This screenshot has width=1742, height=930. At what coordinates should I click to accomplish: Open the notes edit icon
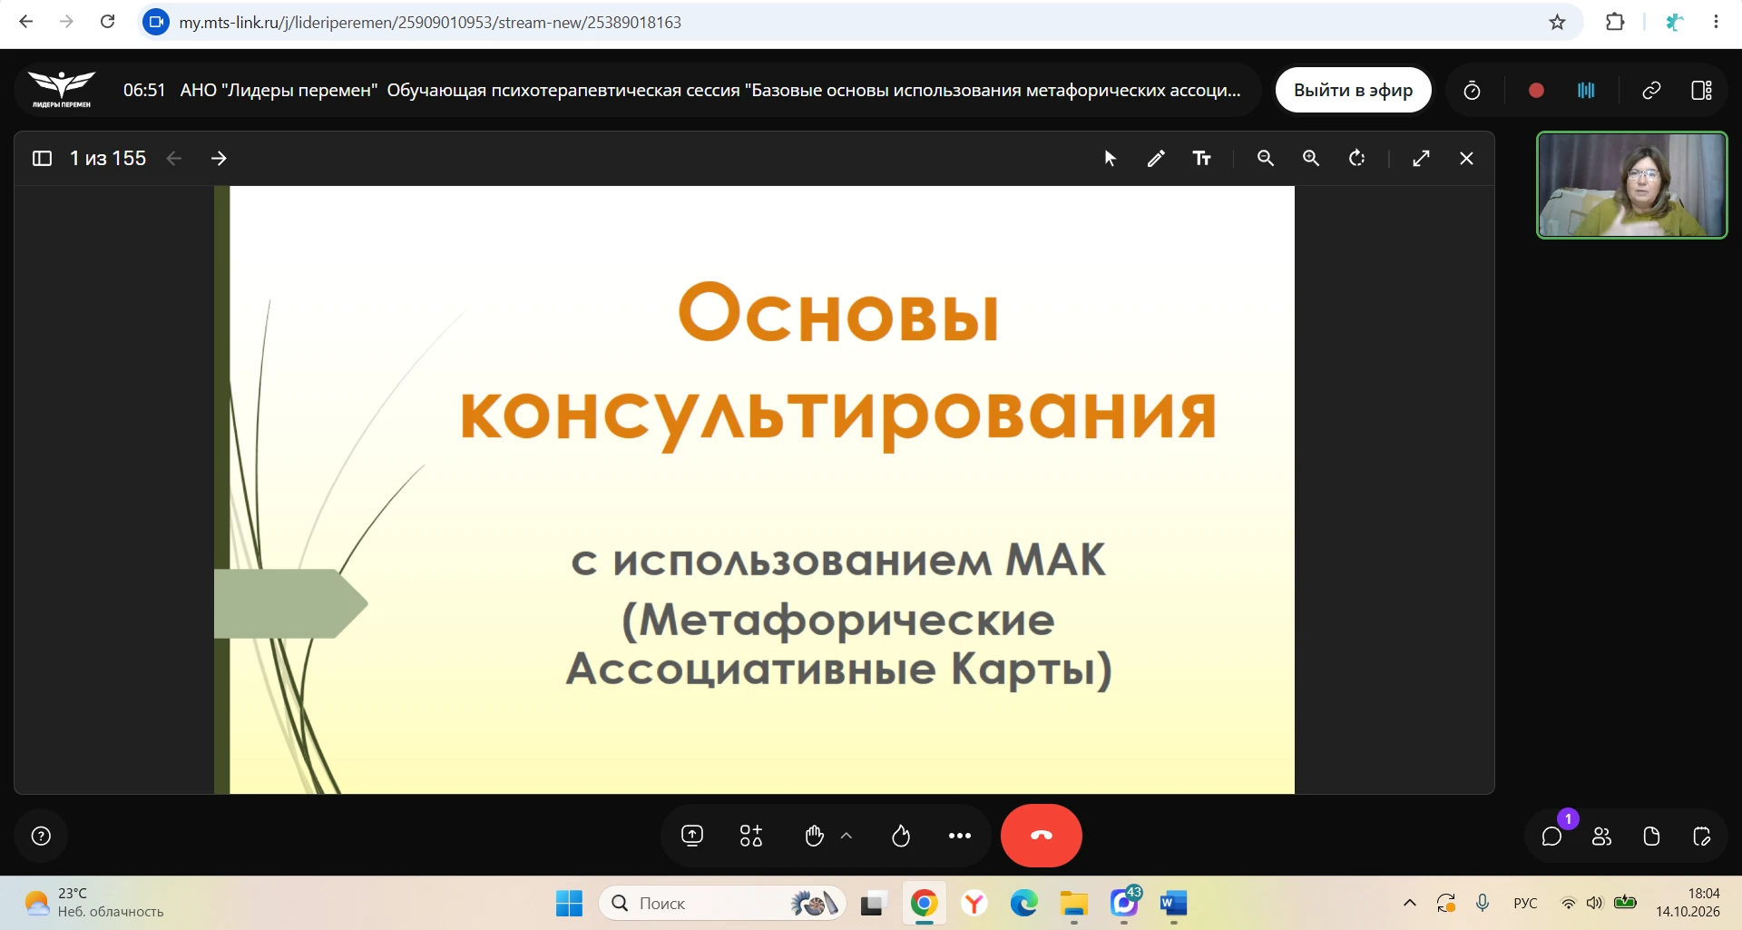coord(1702,836)
